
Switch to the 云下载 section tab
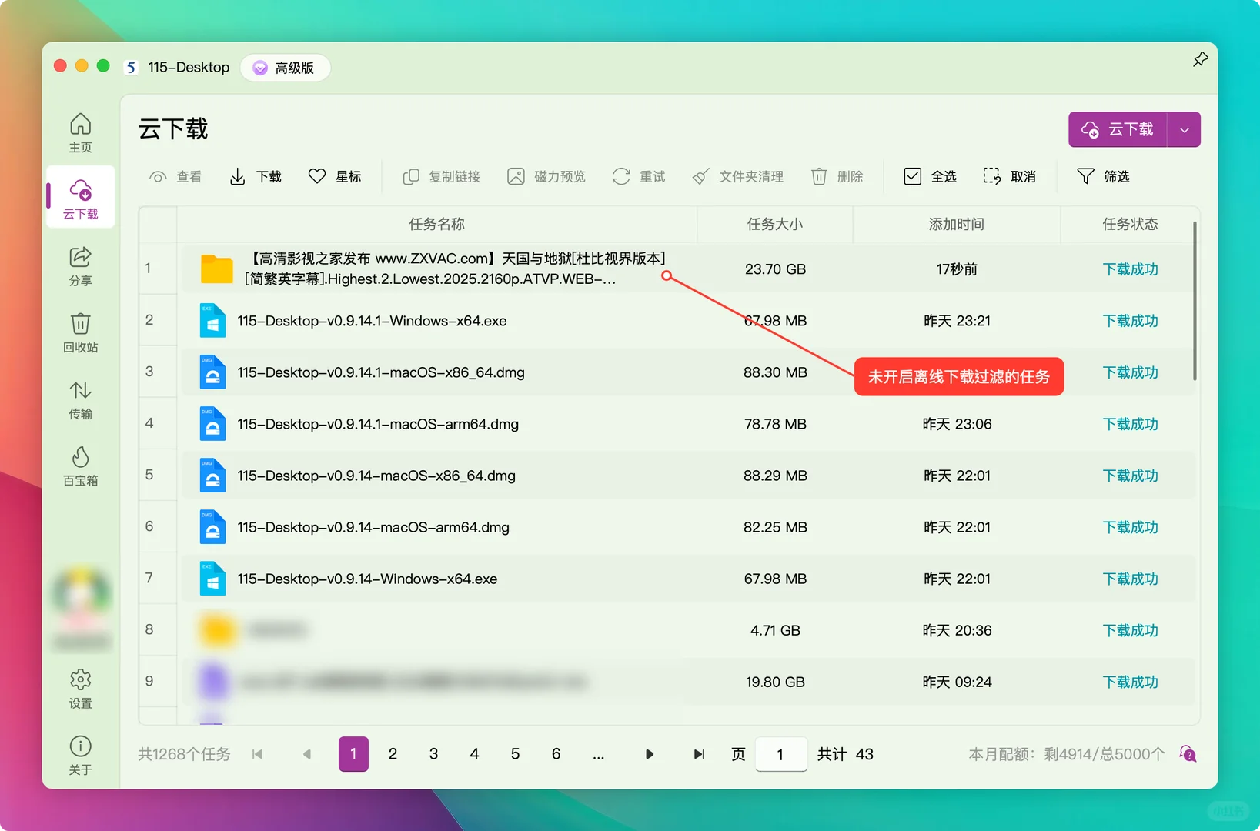(x=80, y=198)
